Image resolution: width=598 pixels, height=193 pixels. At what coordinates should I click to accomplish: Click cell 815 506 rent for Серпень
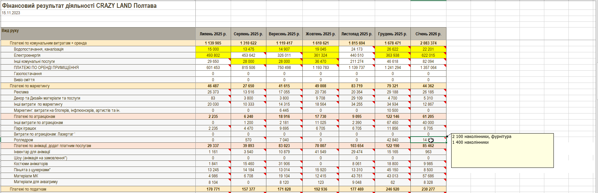248,68
